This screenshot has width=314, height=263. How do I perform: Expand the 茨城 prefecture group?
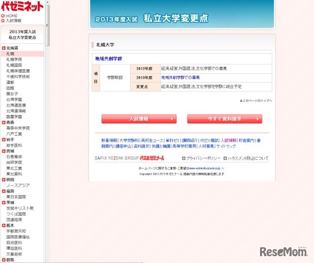[x=3, y=203]
